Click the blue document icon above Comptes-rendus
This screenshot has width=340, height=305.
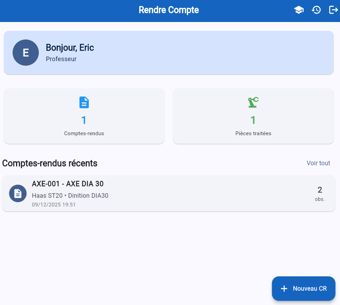pos(84,102)
